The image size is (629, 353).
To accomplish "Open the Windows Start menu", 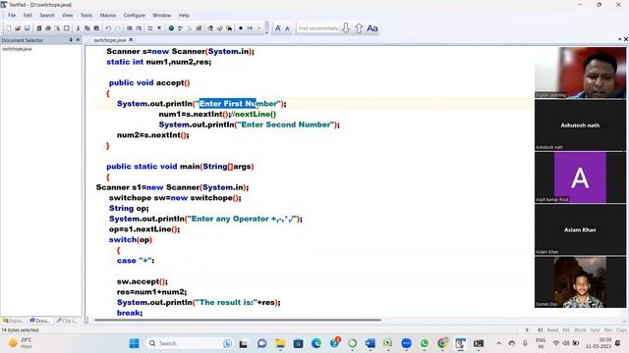I will pos(135,343).
